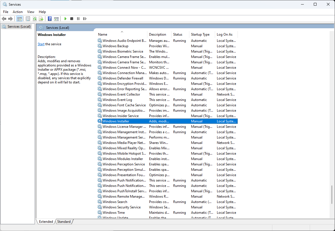Sort services by the Status column
Screen dimensions: 335x231
[179, 34]
